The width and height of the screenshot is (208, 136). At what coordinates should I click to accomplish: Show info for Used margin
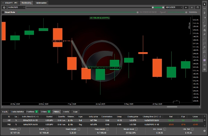pyautogui.click(x=79, y=129)
